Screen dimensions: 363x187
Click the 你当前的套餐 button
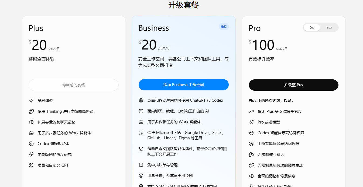[74, 85]
